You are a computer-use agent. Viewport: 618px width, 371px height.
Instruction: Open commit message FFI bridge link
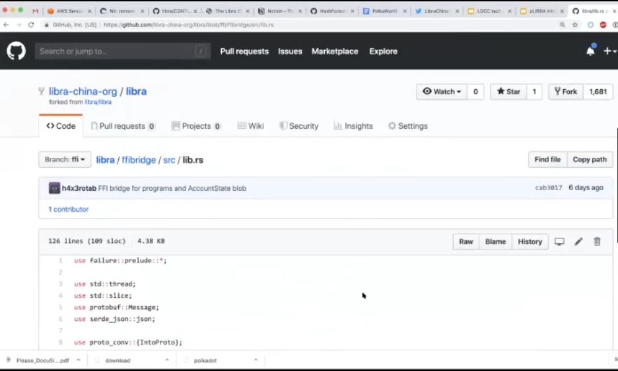pyautogui.click(x=172, y=188)
